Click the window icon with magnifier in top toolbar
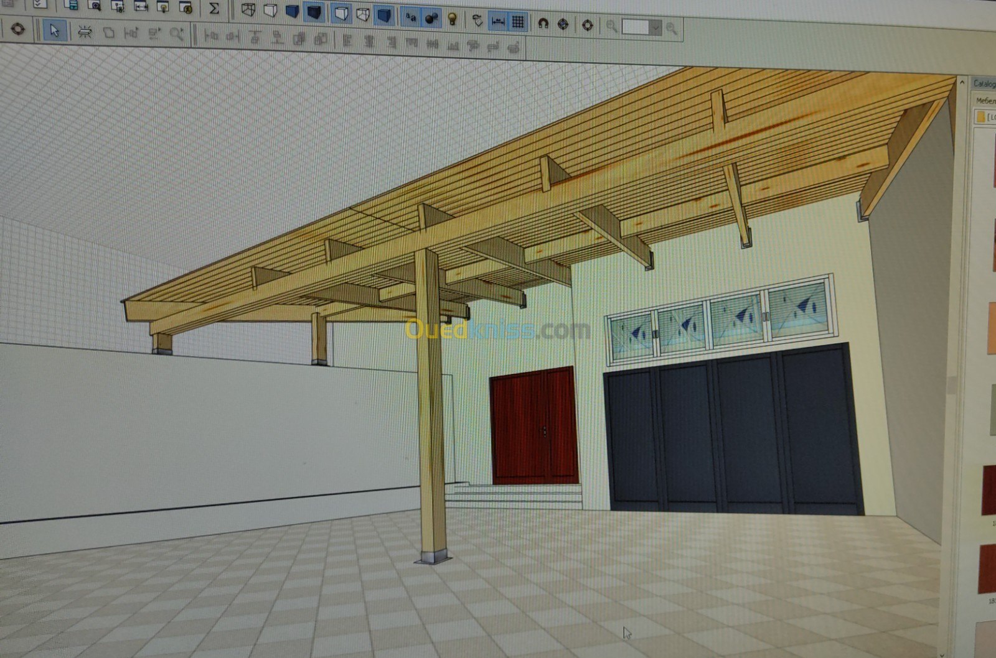 94,6
